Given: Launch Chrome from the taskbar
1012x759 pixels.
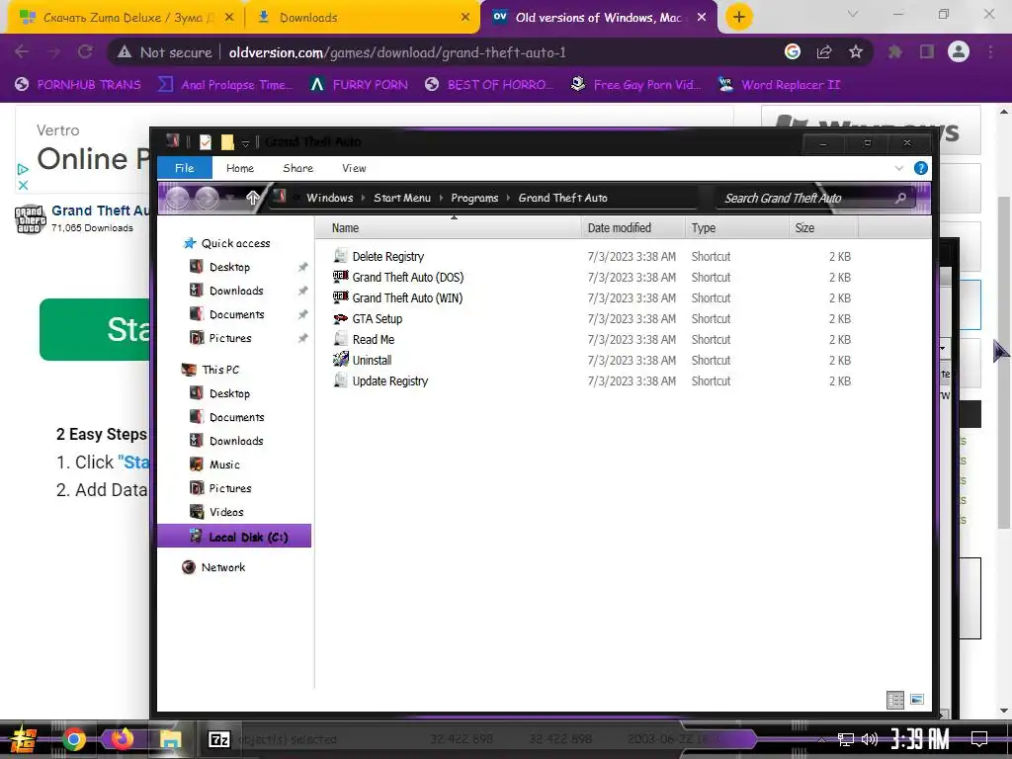Looking at the screenshot, I should click(73, 739).
